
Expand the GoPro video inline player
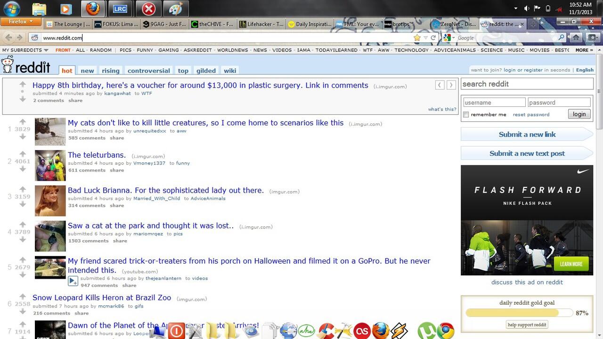(73, 281)
